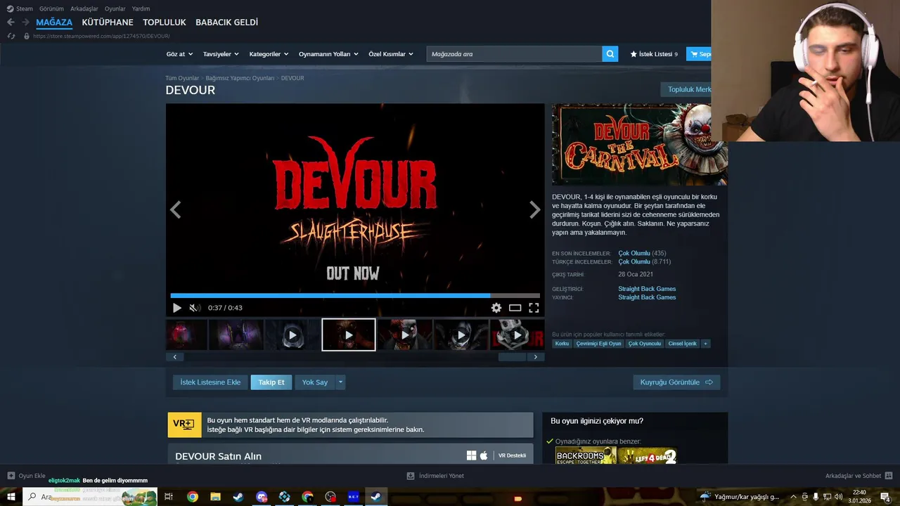This screenshot has width=900, height=506.
Task: Switch to TOPLULUK tab
Action: 165,22
